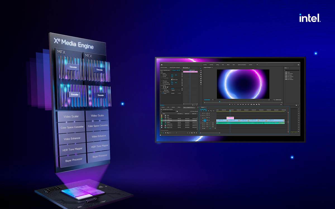Reset the Motion effect parameters

point(182,73)
